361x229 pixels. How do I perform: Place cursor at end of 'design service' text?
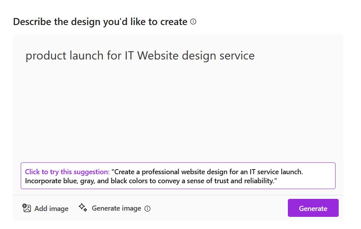[255, 56]
